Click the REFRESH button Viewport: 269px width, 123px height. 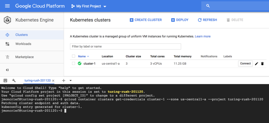[208, 20]
